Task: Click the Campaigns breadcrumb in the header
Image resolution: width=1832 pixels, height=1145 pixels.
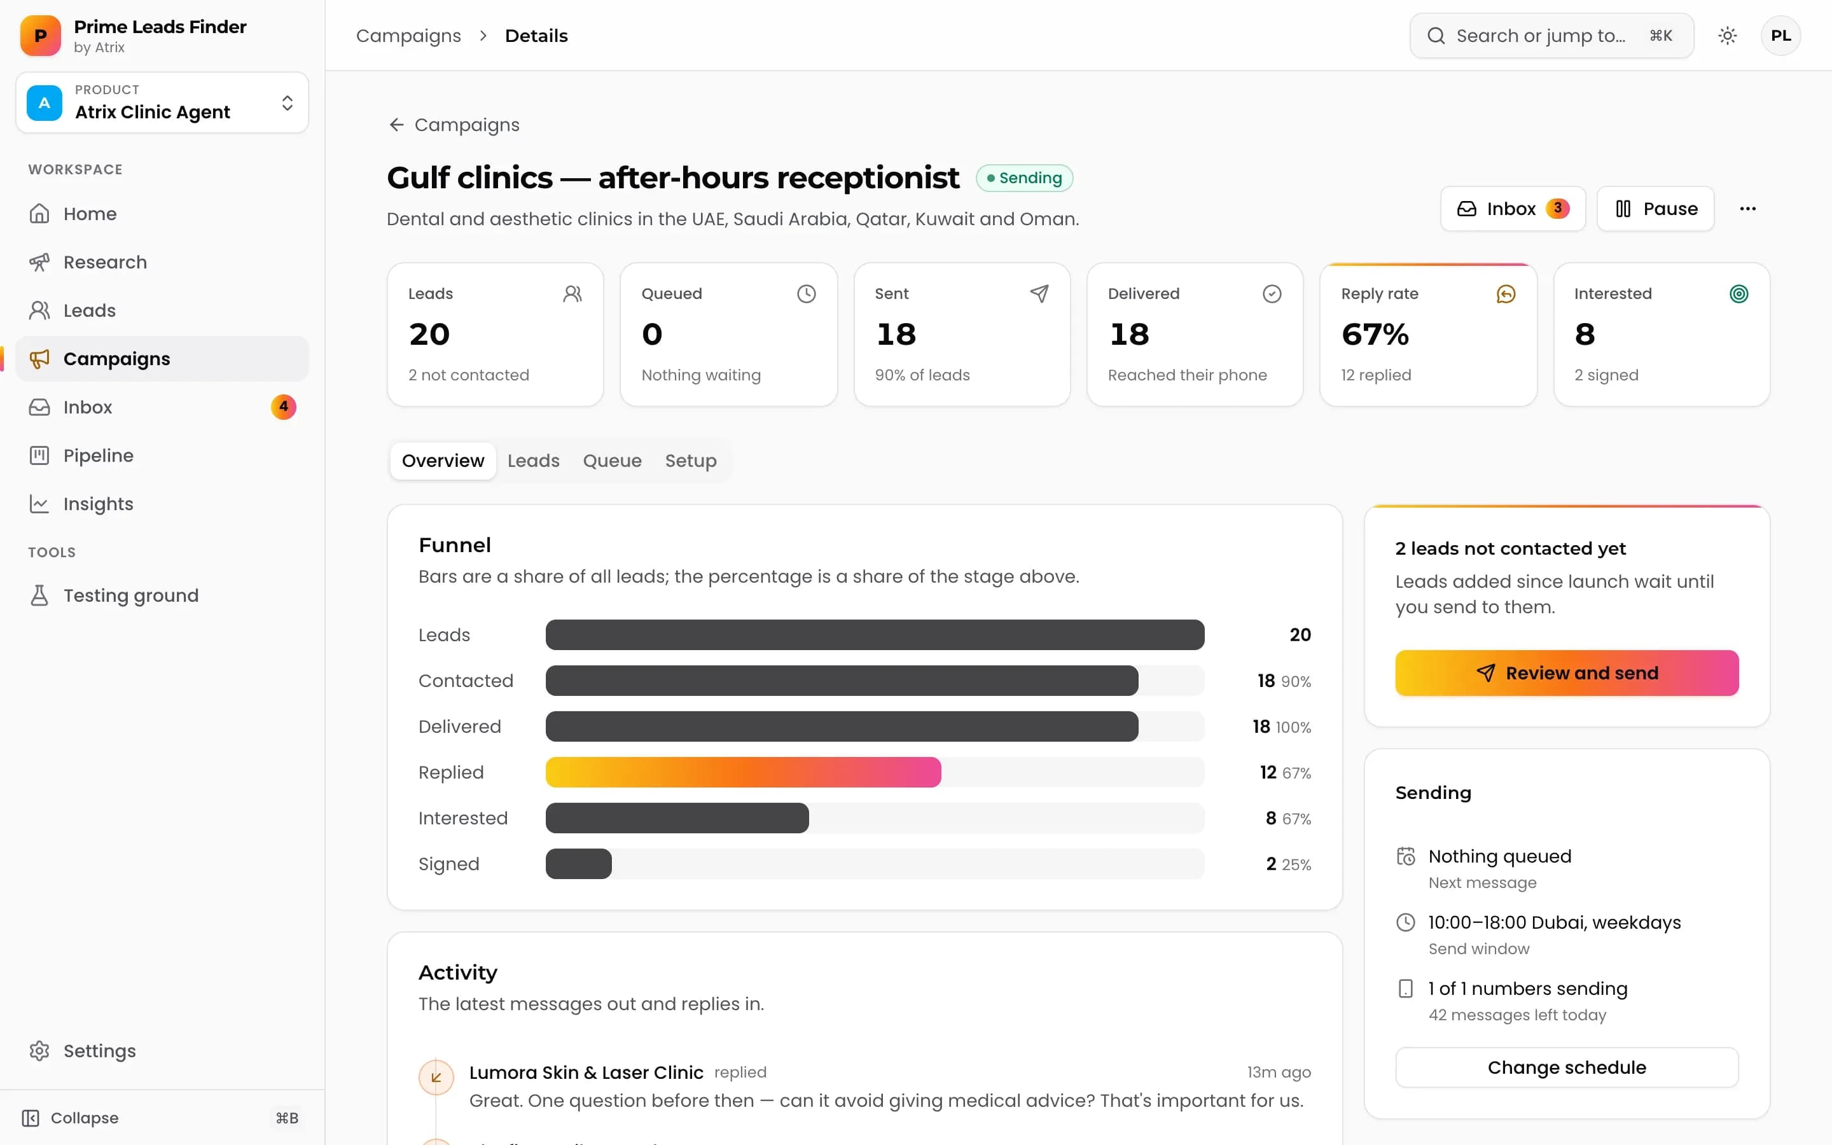Action: (408, 36)
